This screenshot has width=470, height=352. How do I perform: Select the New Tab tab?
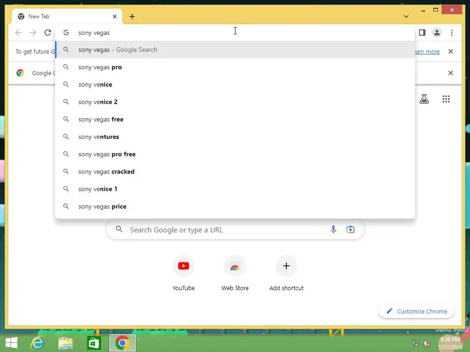[x=67, y=16]
